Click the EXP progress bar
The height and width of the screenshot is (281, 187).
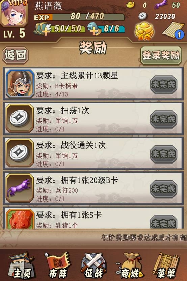coord(79,17)
